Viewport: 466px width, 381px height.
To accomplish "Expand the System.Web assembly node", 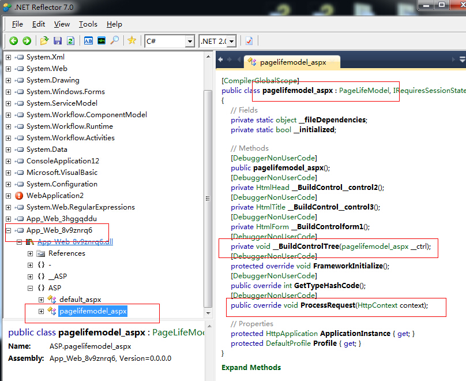I will click(x=8, y=69).
